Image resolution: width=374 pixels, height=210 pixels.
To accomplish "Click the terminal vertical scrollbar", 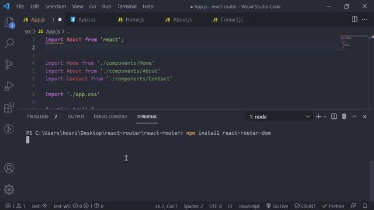I will pyautogui.click(x=372, y=181).
